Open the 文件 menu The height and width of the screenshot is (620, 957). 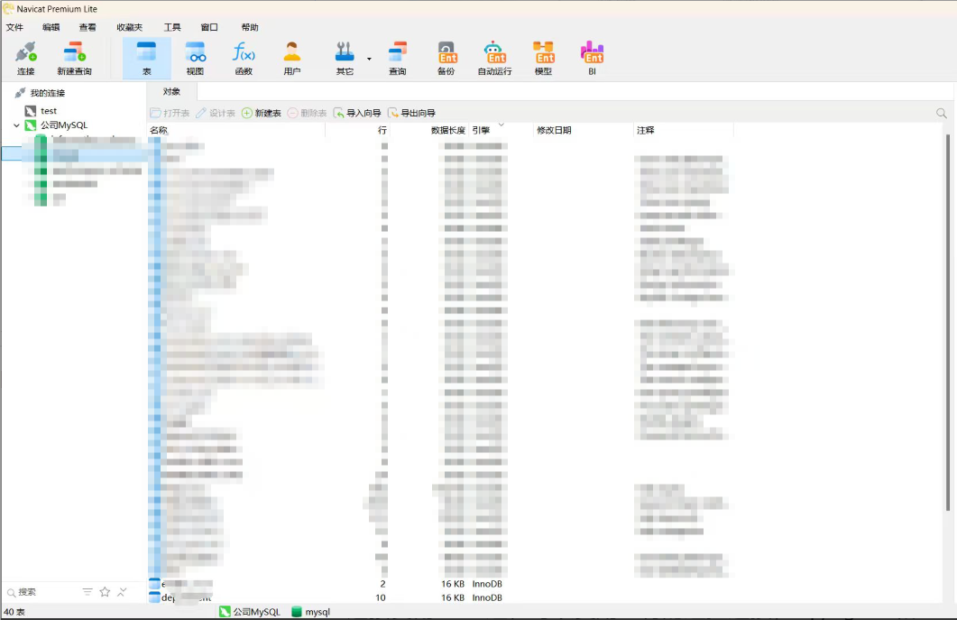14,27
